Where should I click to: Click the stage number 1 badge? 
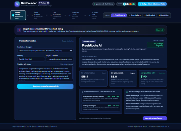pyautogui.click(x=19, y=30)
